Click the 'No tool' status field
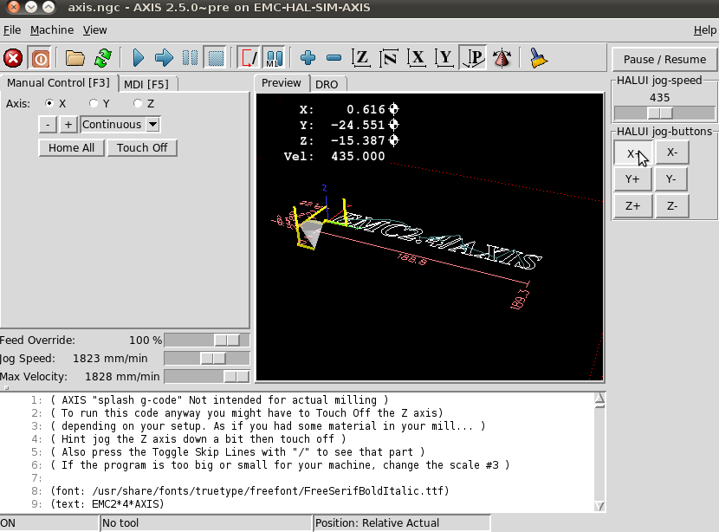This screenshot has width=719, height=532. tap(206, 523)
